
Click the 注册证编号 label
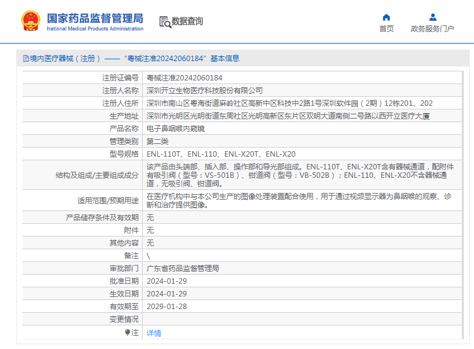[x=120, y=77]
